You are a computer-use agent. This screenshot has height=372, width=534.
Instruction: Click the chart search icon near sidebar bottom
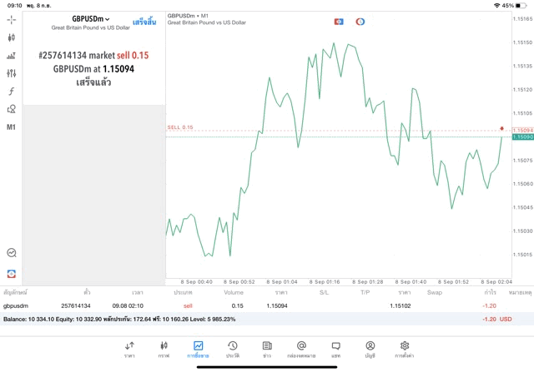tap(12, 253)
